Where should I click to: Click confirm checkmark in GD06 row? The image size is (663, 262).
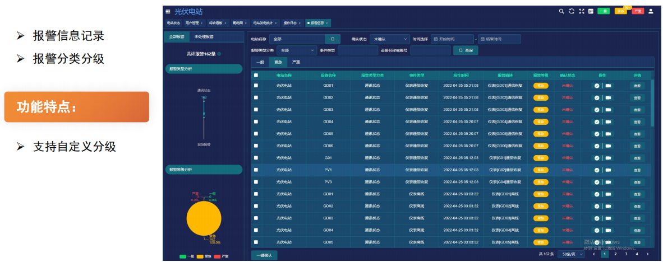597,146
